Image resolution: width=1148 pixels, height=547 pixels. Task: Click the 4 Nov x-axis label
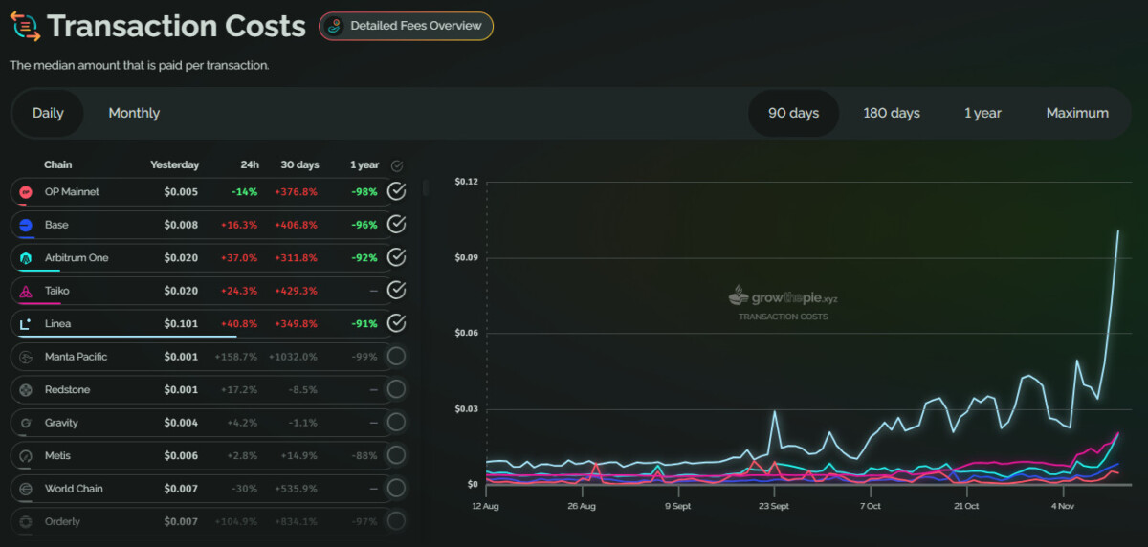1063,506
